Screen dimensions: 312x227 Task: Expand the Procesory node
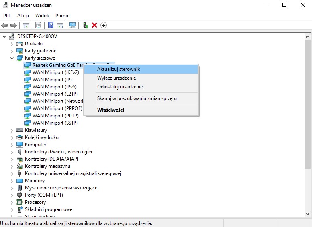point(12,202)
